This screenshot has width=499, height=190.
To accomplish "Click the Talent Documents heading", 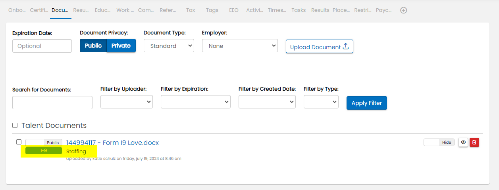I will (x=54, y=125).
